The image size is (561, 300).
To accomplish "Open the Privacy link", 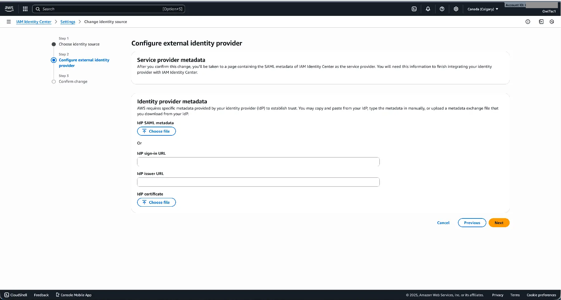I will pyautogui.click(x=497, y=295).
